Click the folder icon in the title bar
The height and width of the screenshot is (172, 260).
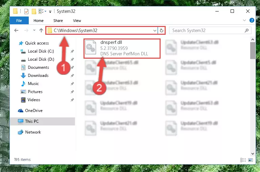pyautogui.click(x=16, y=11)
